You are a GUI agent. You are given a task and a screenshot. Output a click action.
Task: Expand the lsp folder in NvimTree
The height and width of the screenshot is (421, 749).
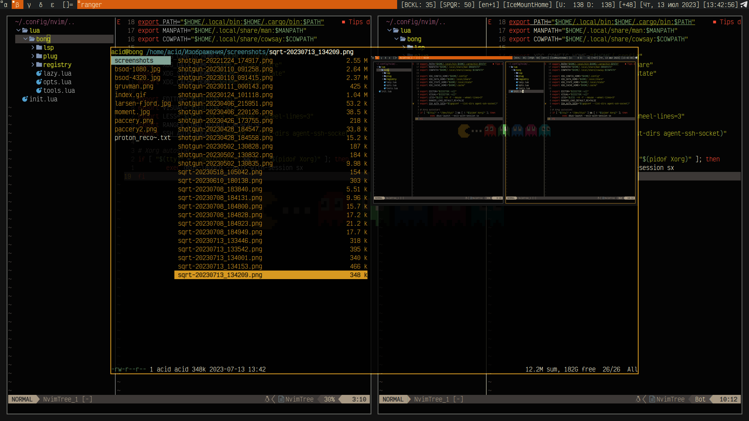tap(33, 48)
